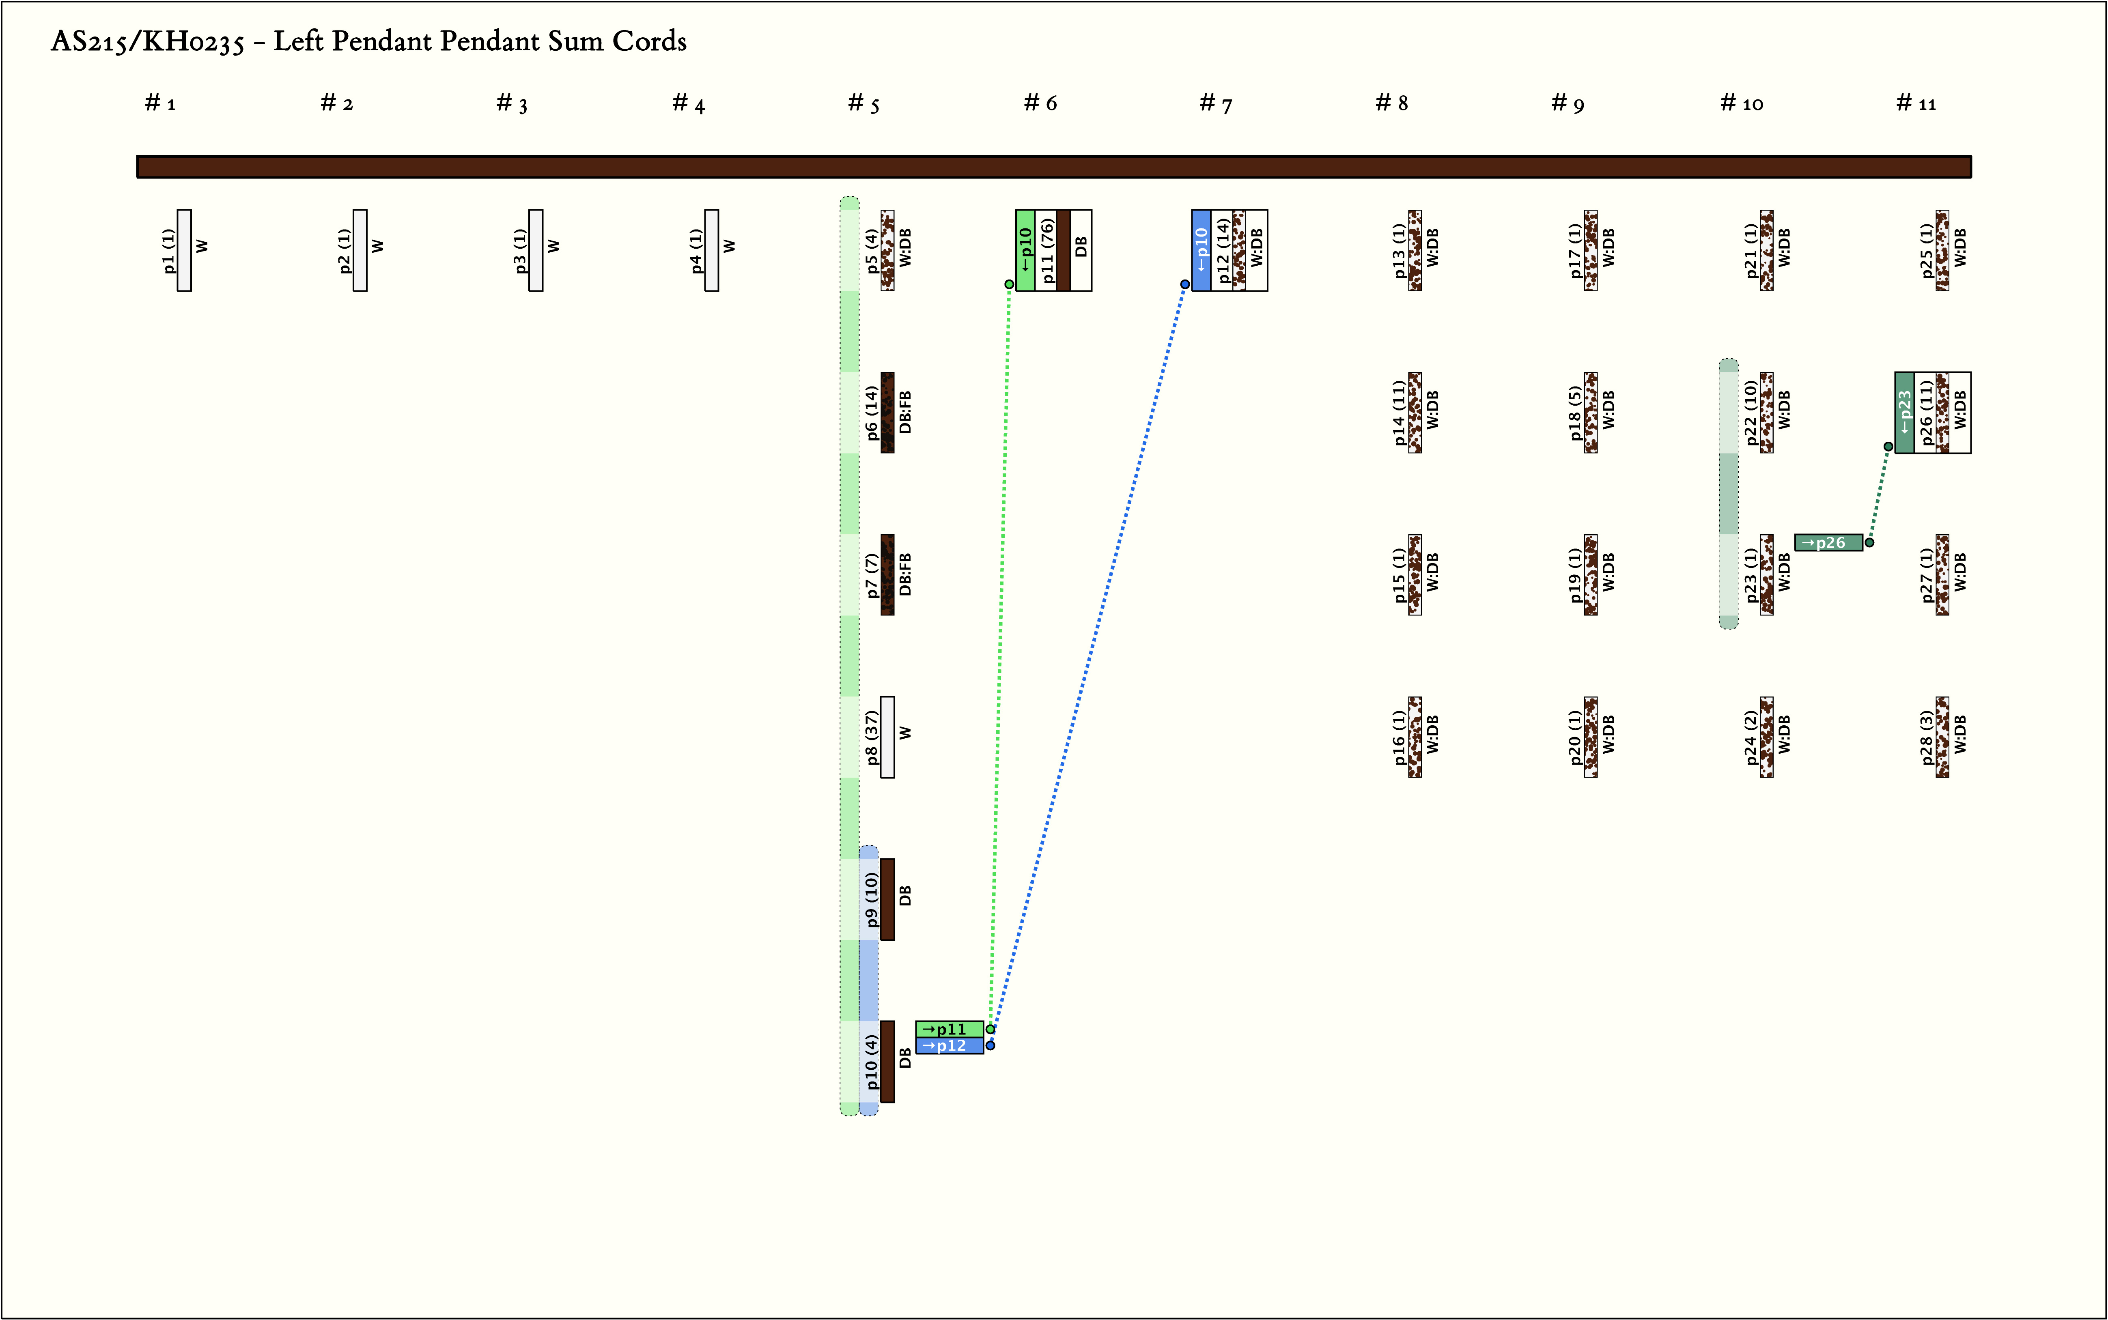Click dark brown cord swatch p10 (4)
Viewport: 2108px width, 1320px height.
[x=887, y=1062]
